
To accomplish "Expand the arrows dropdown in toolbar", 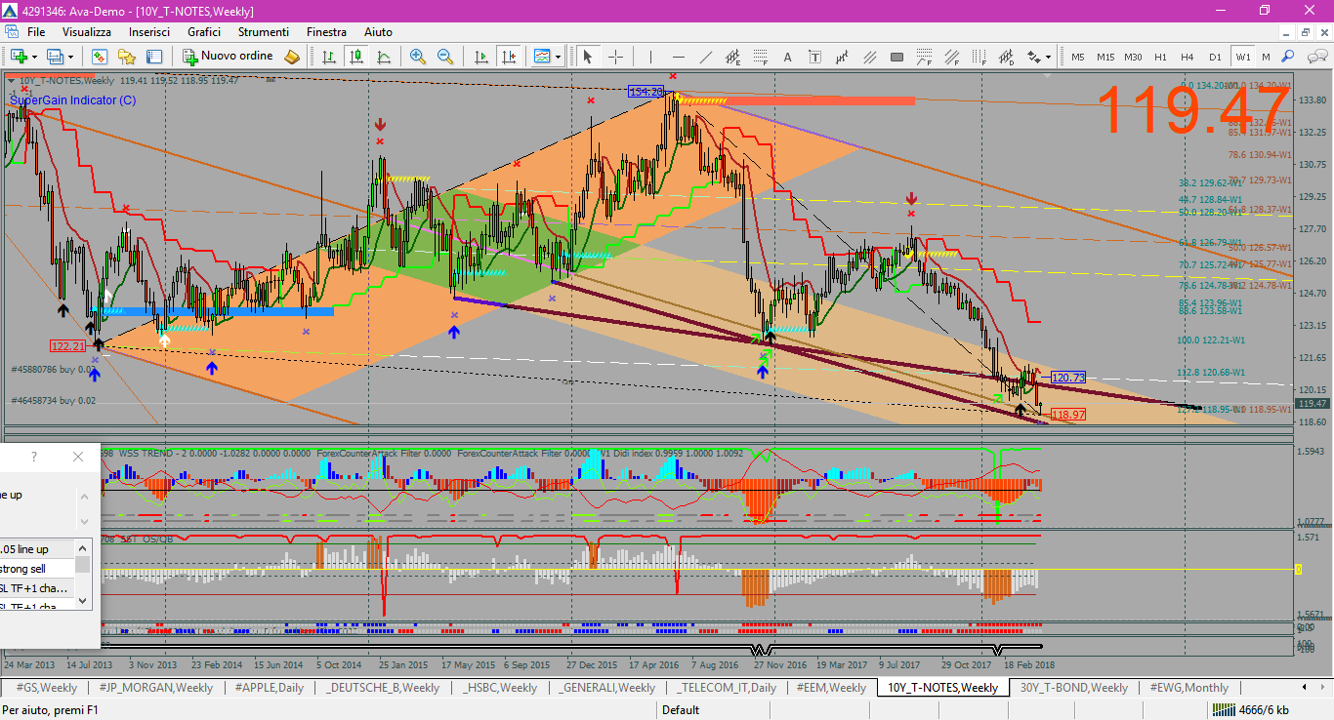I will point(1049,57).
